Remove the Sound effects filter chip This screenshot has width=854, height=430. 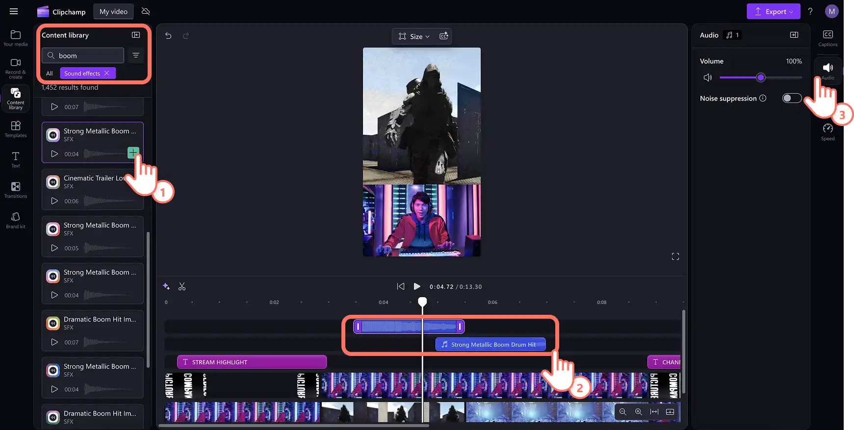pyautogui.click(x=106, y=73)
